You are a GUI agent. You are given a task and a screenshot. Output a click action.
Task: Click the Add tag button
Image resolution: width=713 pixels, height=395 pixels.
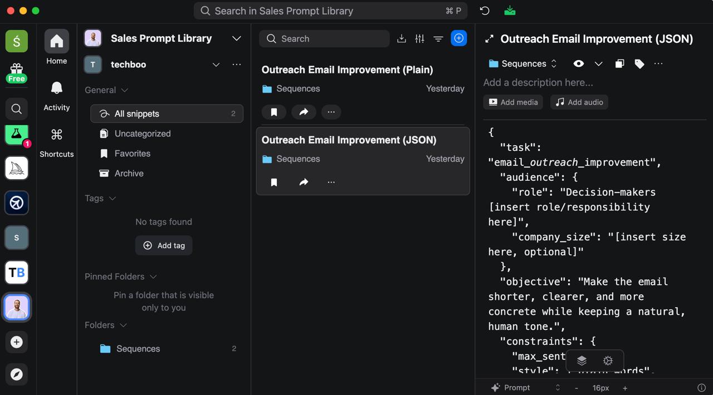[x=164, y=245]
